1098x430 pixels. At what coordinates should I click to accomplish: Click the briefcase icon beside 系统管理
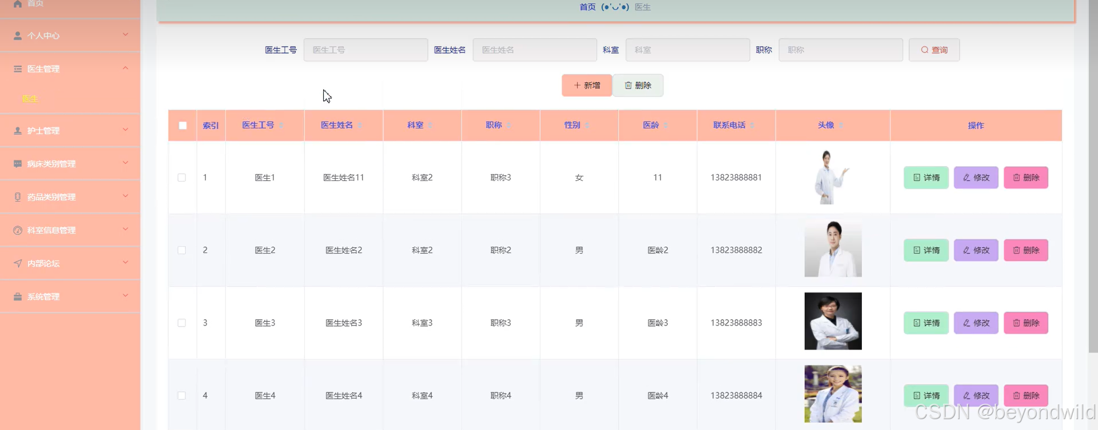tap(18, 296)
